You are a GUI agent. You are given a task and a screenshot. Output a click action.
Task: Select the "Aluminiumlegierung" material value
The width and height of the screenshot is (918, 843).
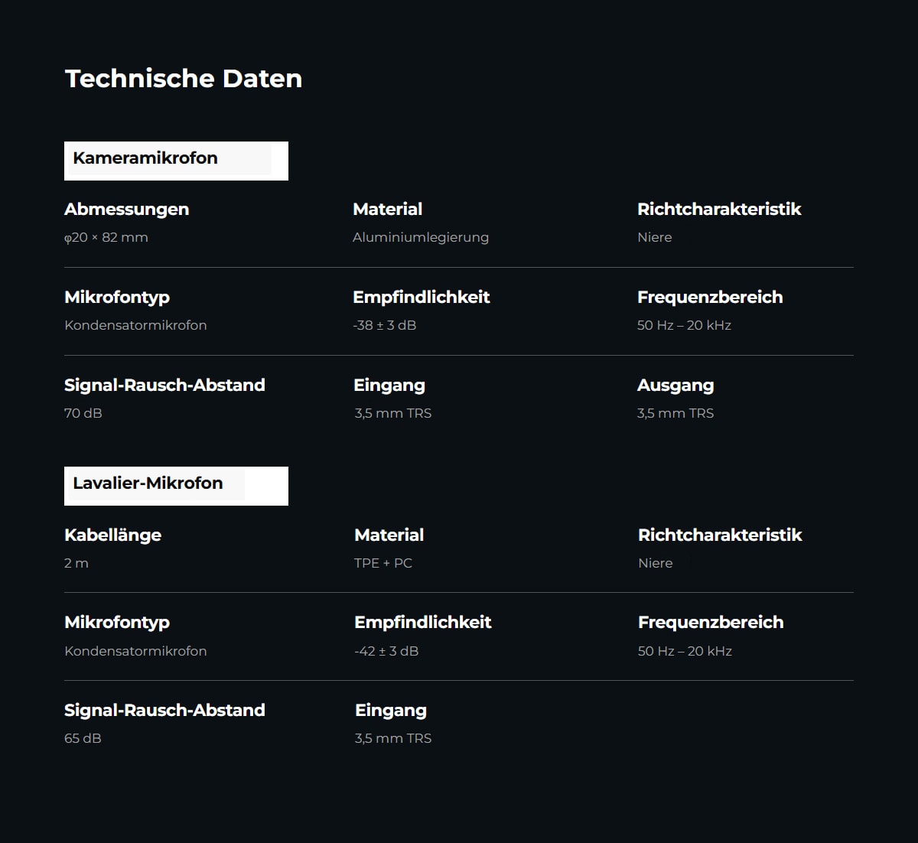(421, 237)
